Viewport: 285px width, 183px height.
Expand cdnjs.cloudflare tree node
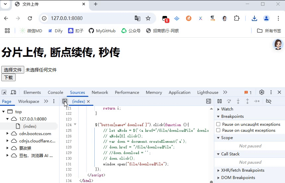point(7,141)
